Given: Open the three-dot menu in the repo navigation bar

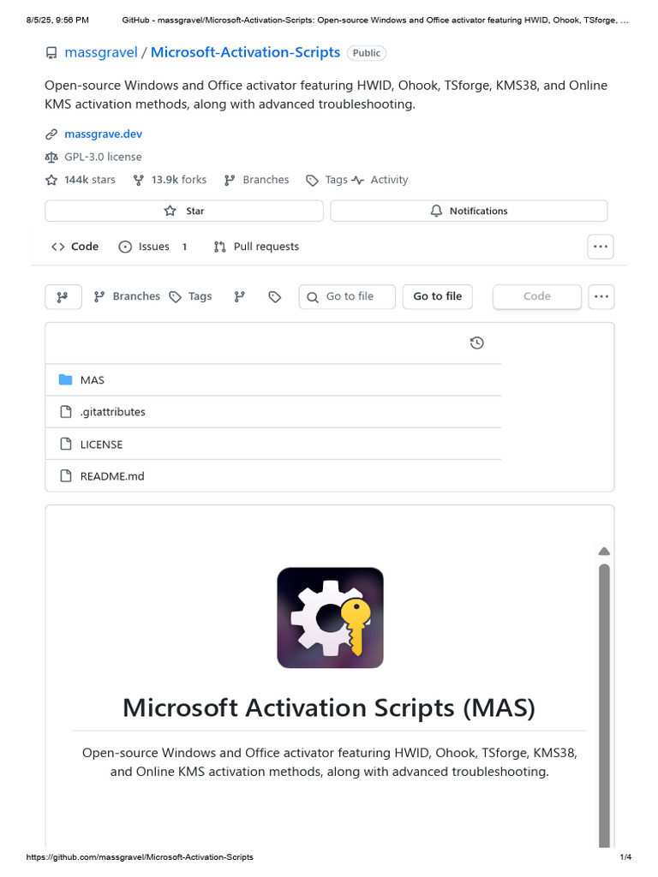Looking at the screenshot, I should tap(601, 247).
